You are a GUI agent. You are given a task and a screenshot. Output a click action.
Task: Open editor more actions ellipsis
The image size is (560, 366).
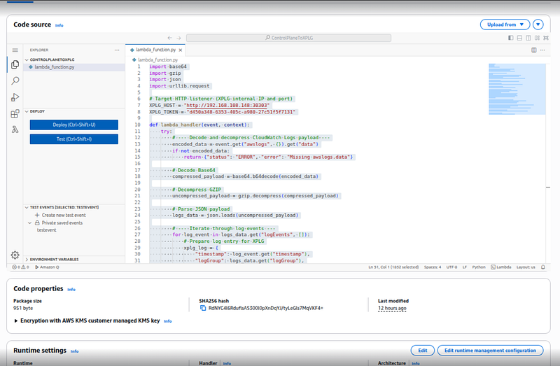coord(543,50)
